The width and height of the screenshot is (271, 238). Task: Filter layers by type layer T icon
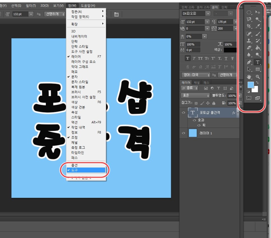219,88
